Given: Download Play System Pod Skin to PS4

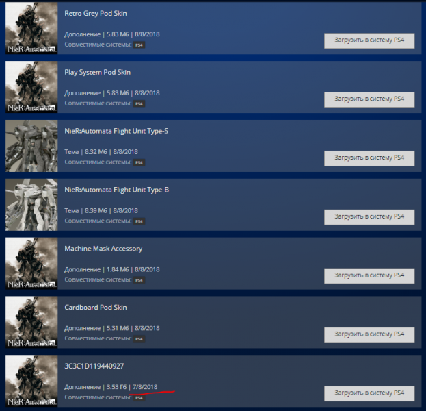Looking at the screenshot, I should click(369, 99).
